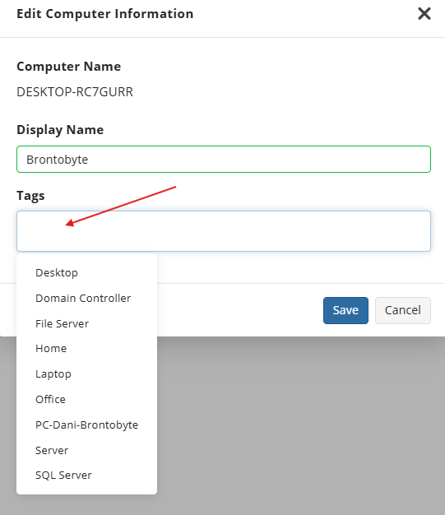
Task: Click the DESKTOP-RC7GURR computer name text
Action: pyautogui.click(x=75, y=92)
